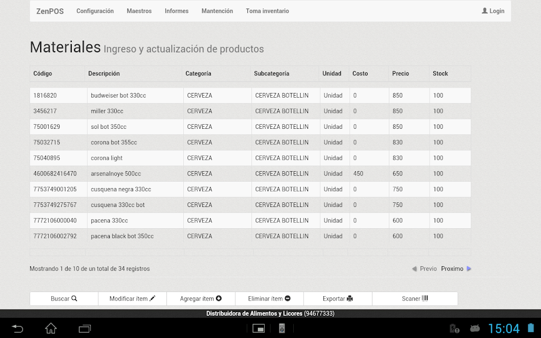
Task: Click the pencil icon on Modificar ítem
Action: point(153,298)
